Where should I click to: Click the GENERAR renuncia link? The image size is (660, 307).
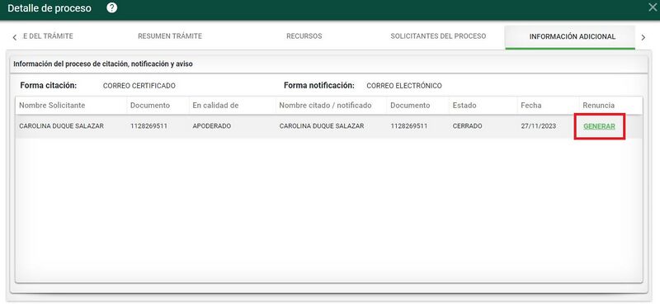(x=599, y=126)
